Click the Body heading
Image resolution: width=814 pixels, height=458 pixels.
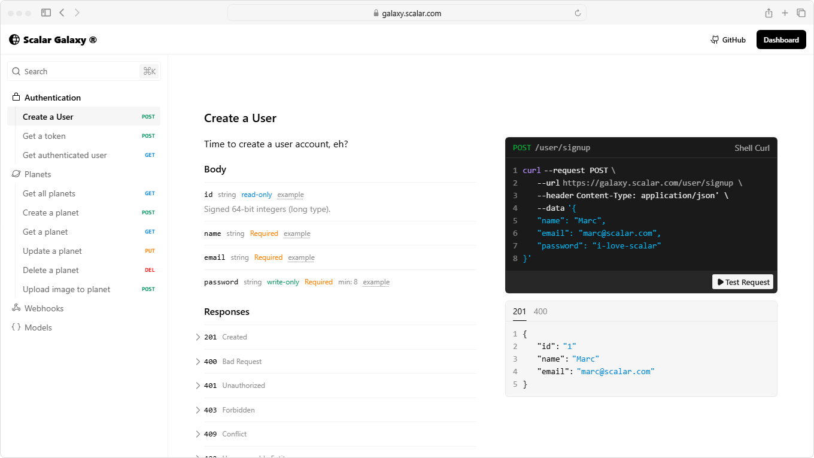pyautogui.click(x=215, y=169)
